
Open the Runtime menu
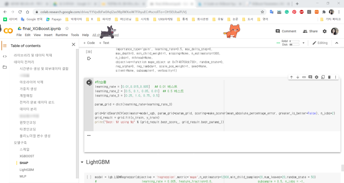coord(62,35)
